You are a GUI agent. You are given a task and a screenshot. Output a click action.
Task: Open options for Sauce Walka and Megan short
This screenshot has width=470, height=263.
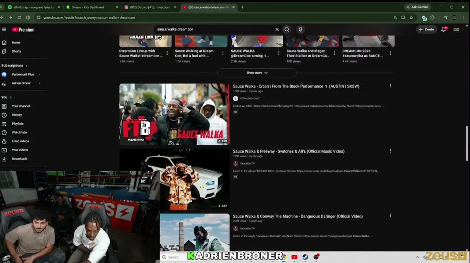[334, 53]
